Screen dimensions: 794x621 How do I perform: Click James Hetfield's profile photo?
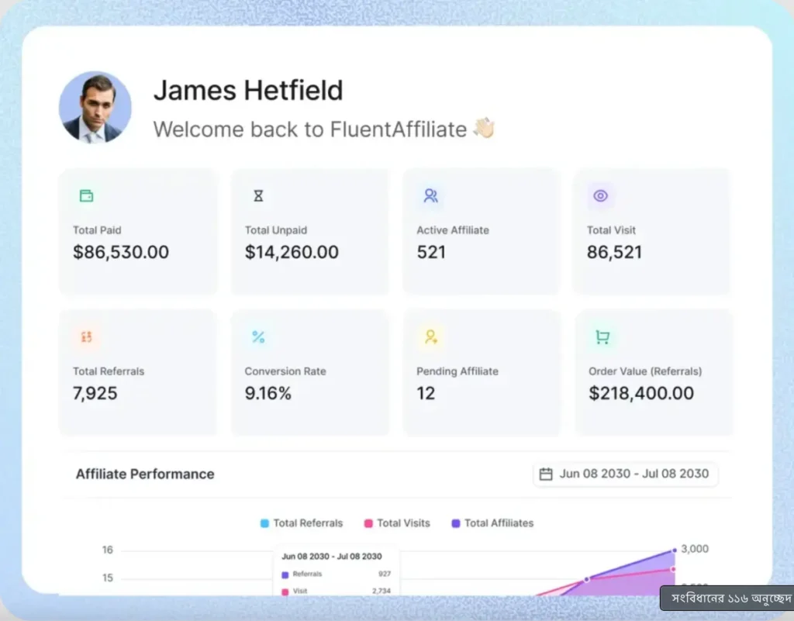pyautogui.click(x=95, y=107)
